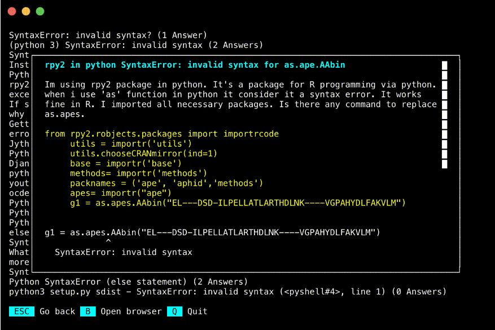
Task: Select 'SyntaxError: invalid syntax? (1 Answer)' result
Action: (108, 35)
